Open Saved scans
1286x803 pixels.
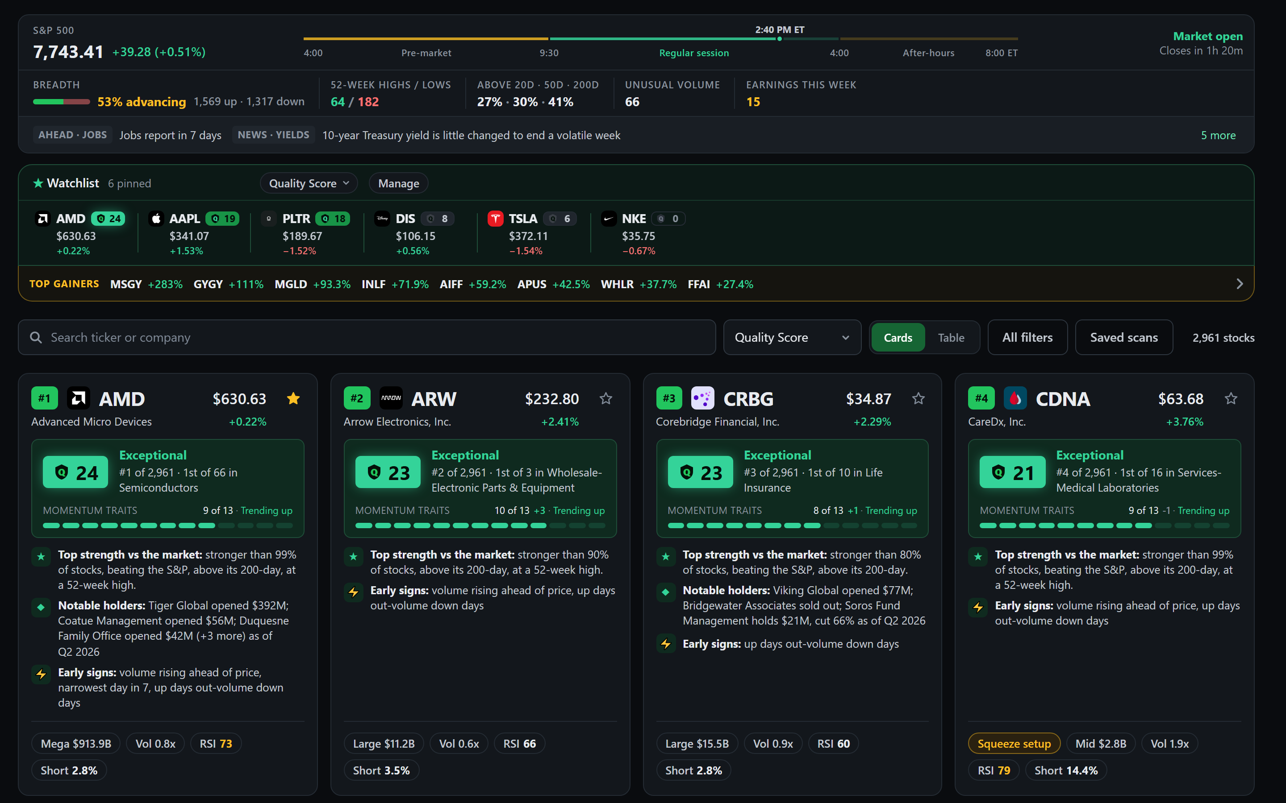[1124, 337]
